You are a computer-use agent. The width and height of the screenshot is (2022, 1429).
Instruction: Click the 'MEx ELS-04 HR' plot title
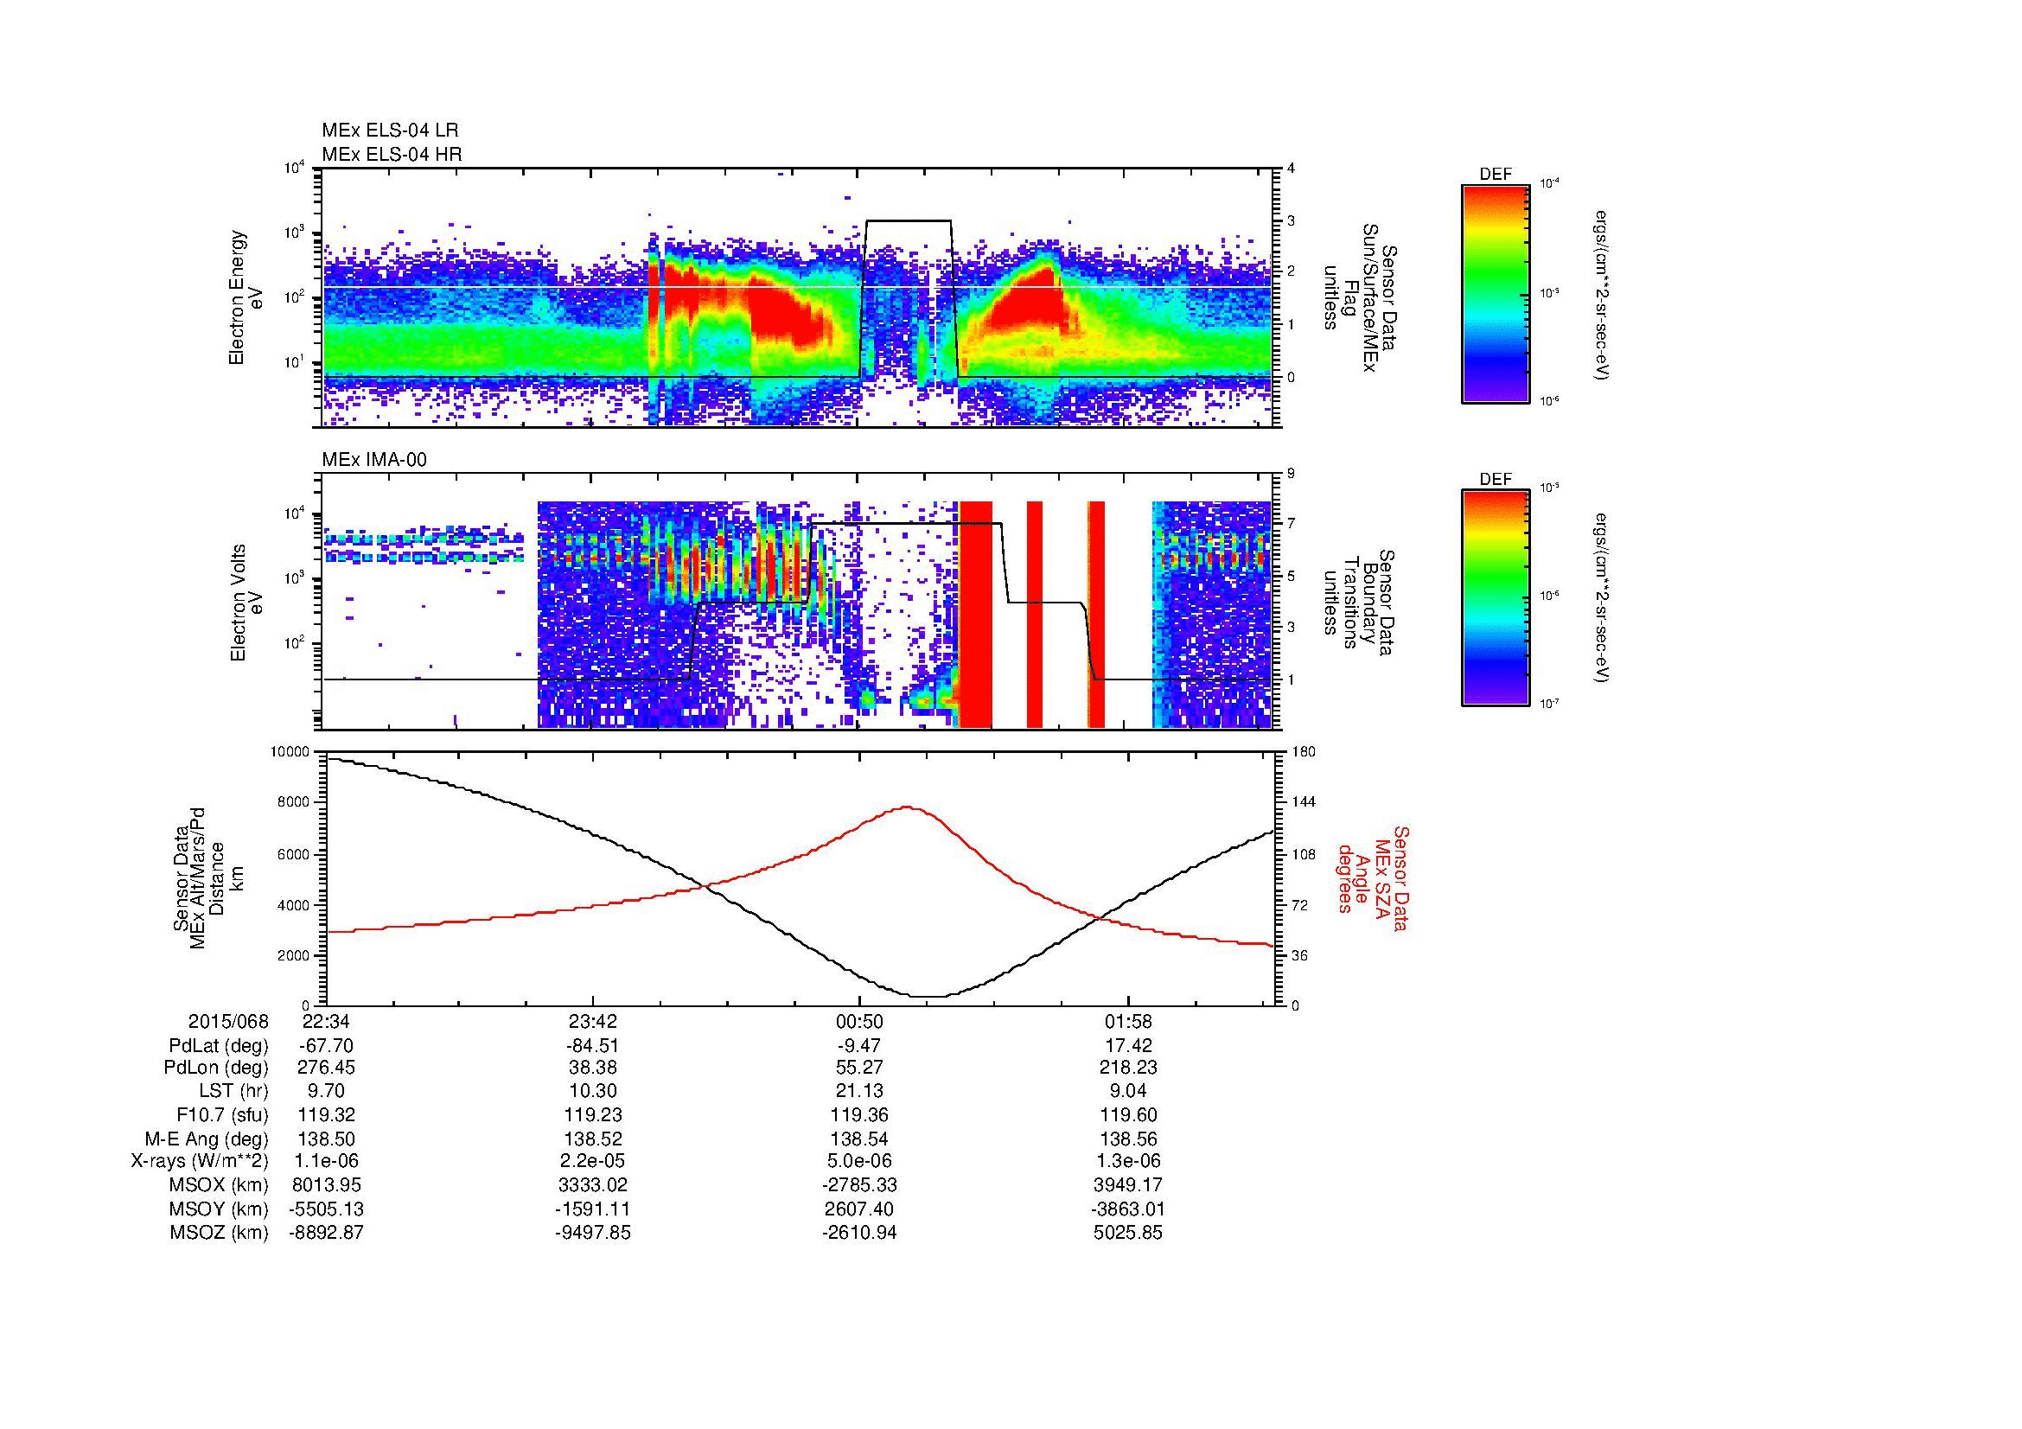tap(392, 154)
